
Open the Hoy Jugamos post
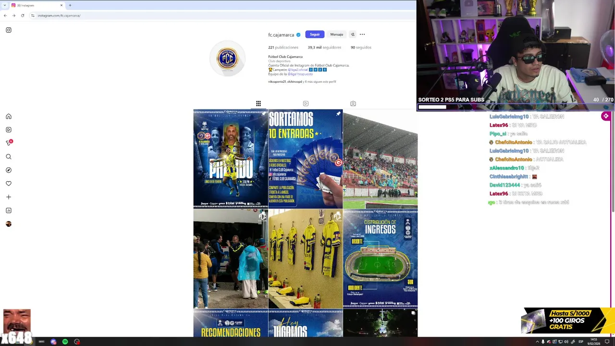click(x=306, y=323)
